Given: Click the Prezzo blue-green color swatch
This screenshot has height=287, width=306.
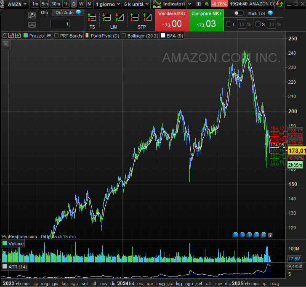Looking at the screenshot, I should (26, 35).
